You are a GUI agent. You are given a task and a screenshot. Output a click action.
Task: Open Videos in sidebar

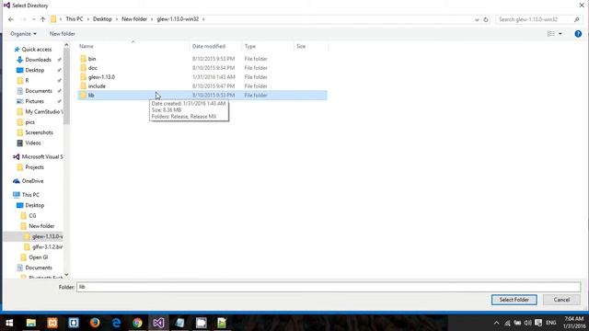(33, 143)
